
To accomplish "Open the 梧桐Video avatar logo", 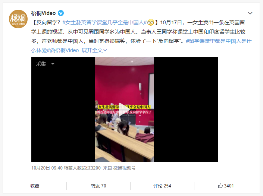I will 18,19.
